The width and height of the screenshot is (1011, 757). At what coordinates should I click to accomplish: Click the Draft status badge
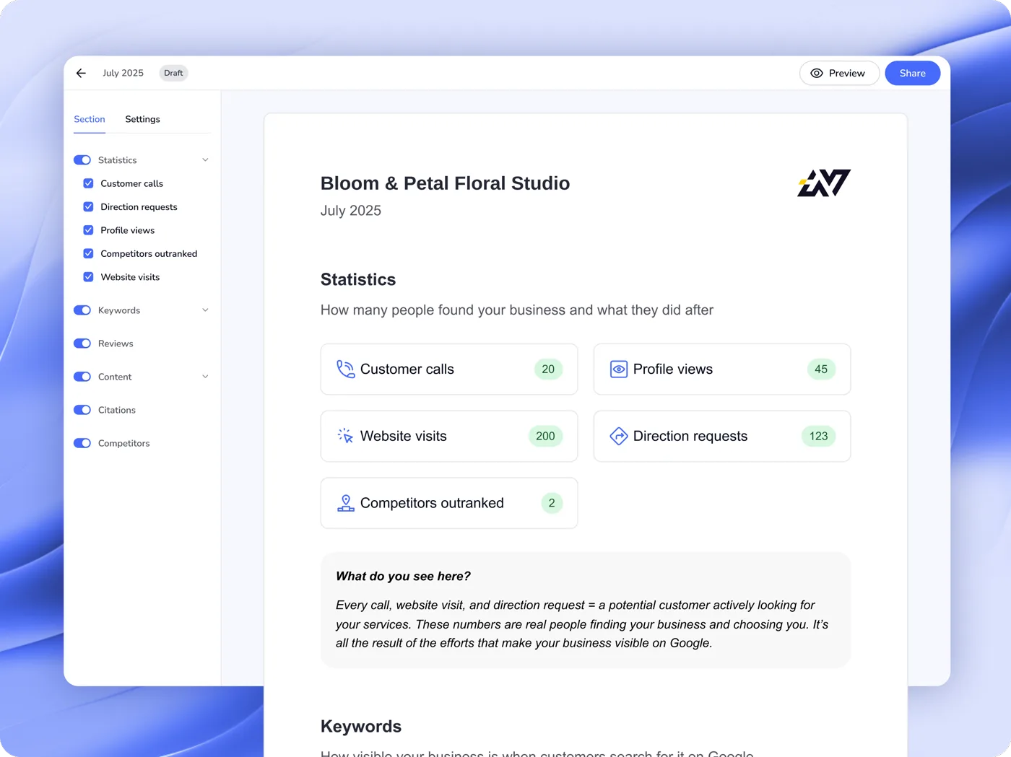point(173,73)
